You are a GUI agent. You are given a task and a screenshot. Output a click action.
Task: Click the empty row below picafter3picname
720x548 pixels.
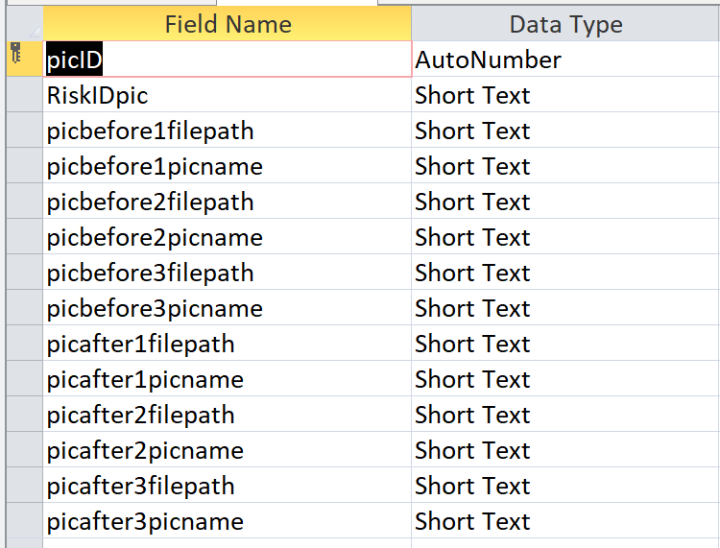[228, 542]
